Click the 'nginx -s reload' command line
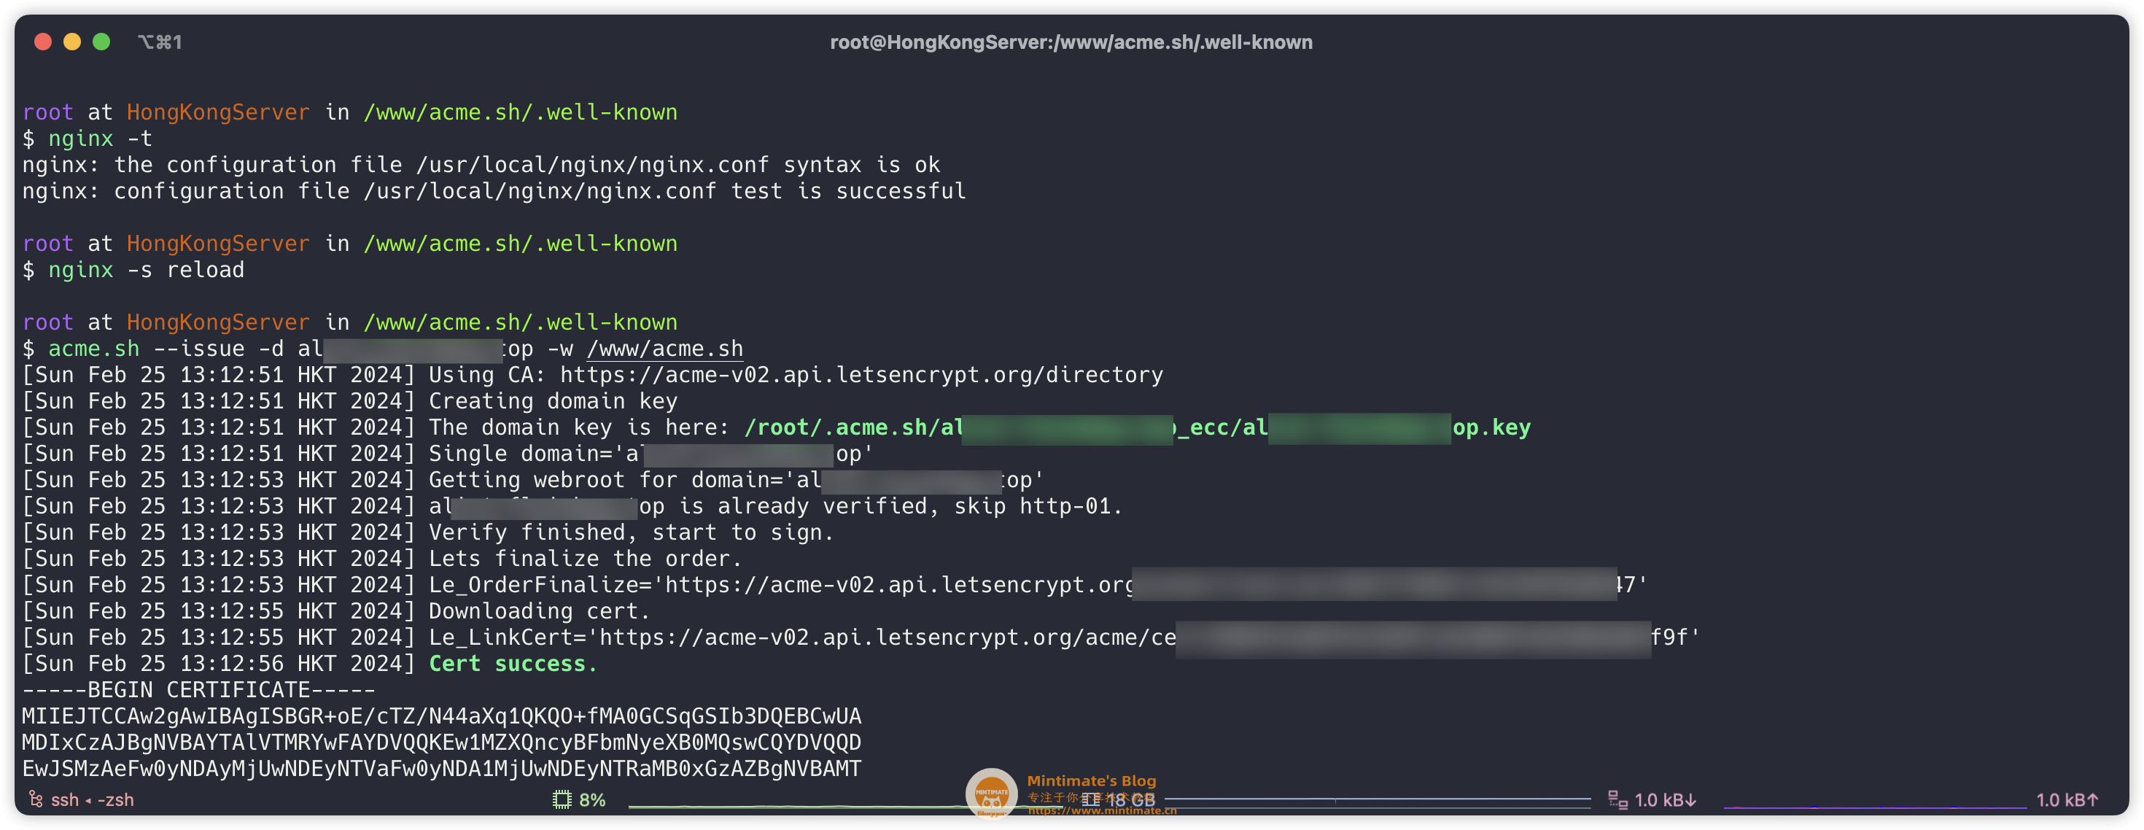Screen dimensions: 2144x830 133,270
